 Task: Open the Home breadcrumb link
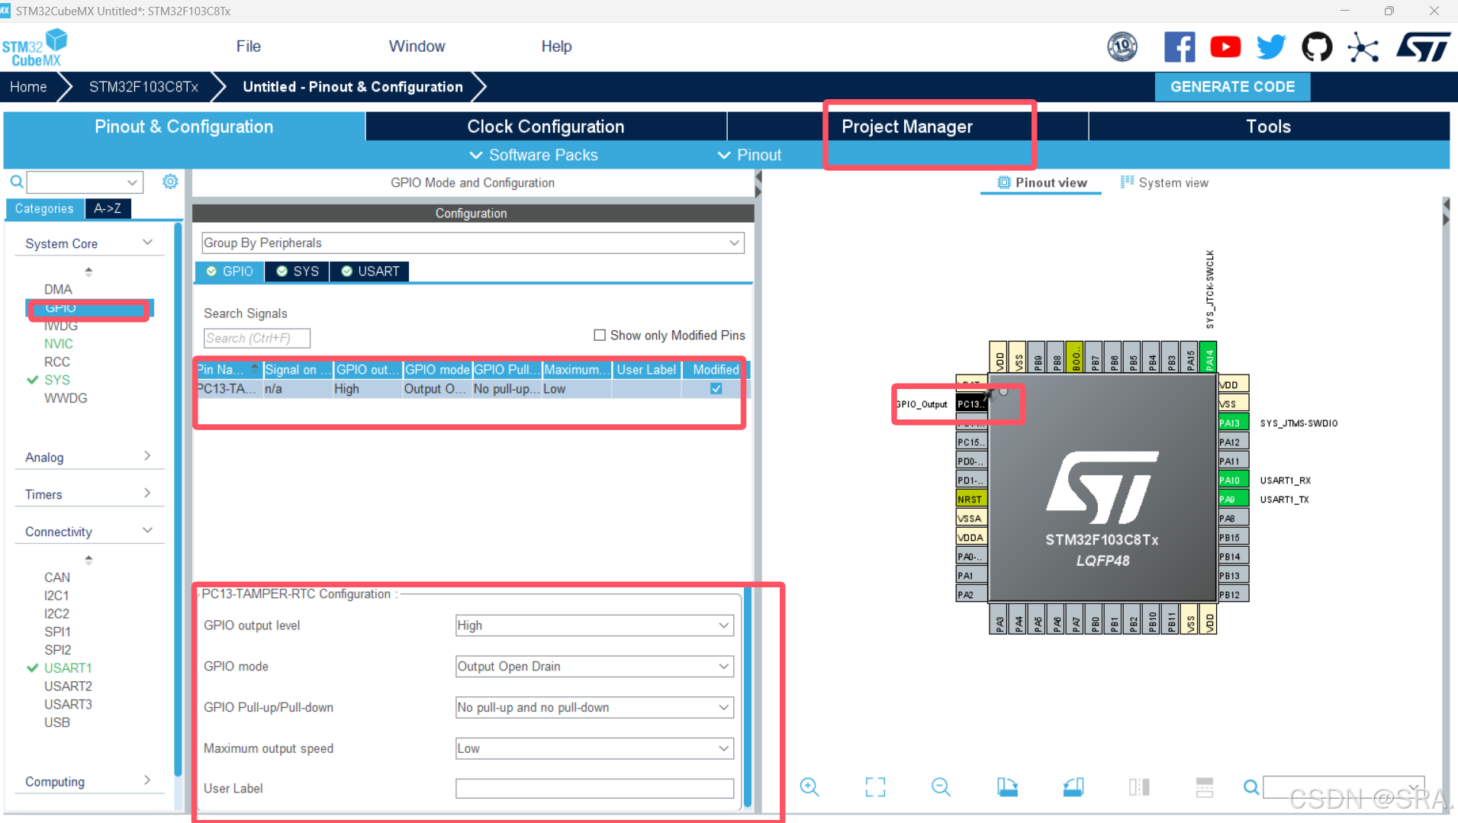coord(27,86)
